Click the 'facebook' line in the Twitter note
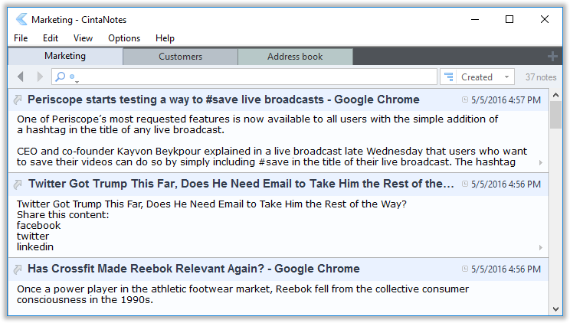This screenshot has height=323, width=570. (x=38, y=225)
